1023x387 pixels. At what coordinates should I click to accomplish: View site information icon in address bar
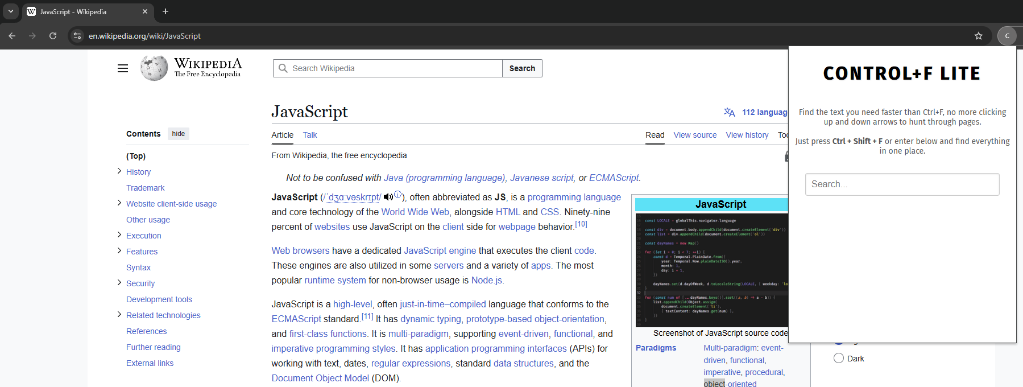point(77,36)
